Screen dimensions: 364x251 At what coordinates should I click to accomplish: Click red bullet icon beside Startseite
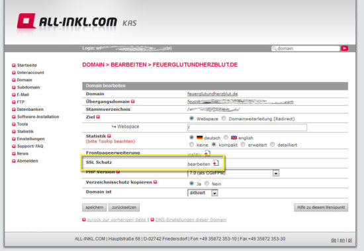14,65
